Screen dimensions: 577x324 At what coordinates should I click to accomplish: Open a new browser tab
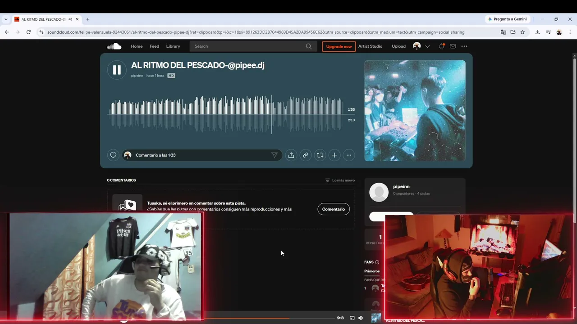pos(87,19)
